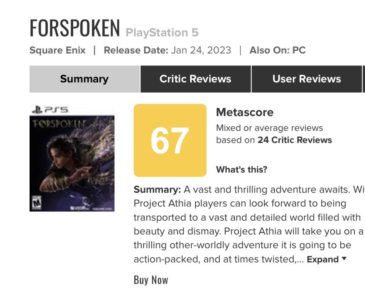
Task: Click the Metascore heading
Action: click(x=244, y=112)
